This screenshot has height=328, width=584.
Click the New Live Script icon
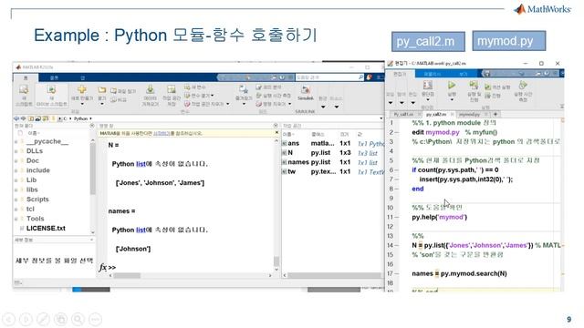point(51,89)
